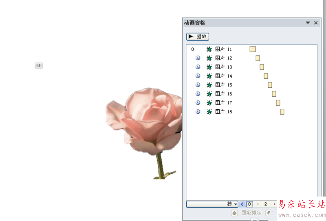The height and width of the screenshot is (221, 326).
Task: Click the green star effect icon of 图片 11
Action: tap(209, 49)
